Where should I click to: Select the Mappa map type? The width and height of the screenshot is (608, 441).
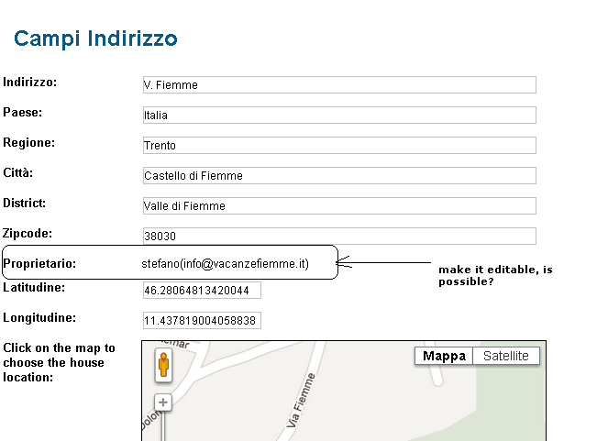tap(444, 356)
